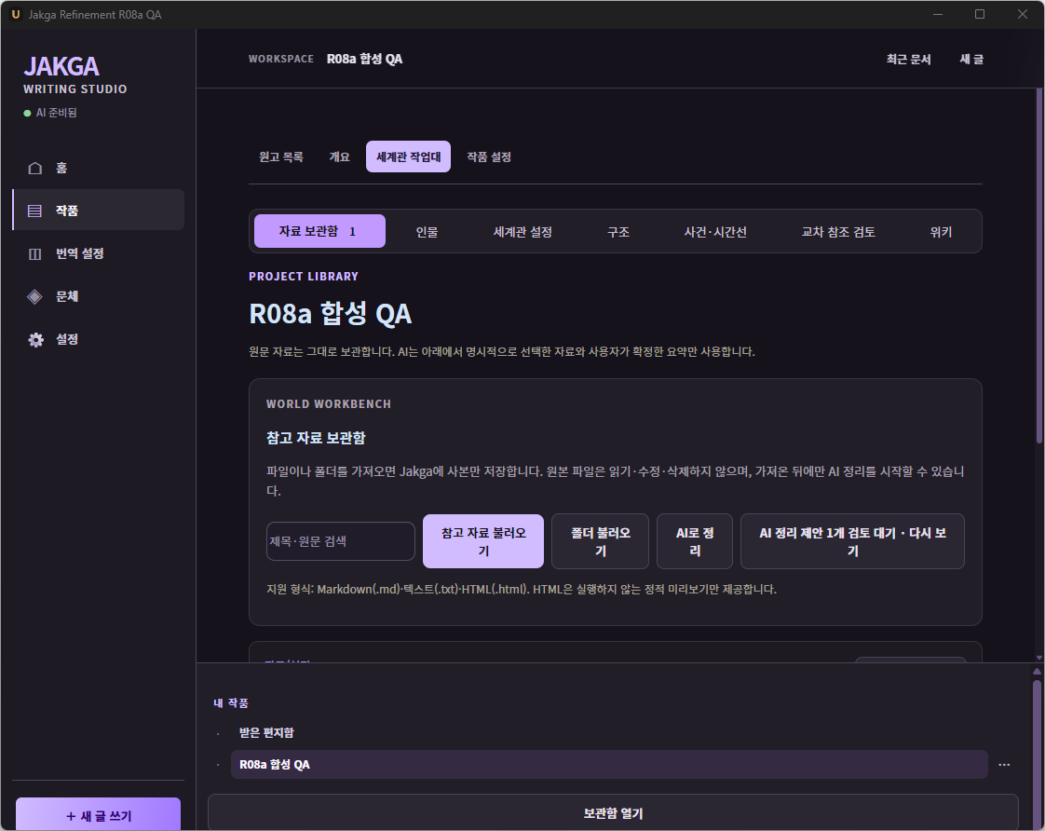Click the green AI 준비됨 status indicator
The height and width of the screenshot is (831, 1045).
[27, 114]
